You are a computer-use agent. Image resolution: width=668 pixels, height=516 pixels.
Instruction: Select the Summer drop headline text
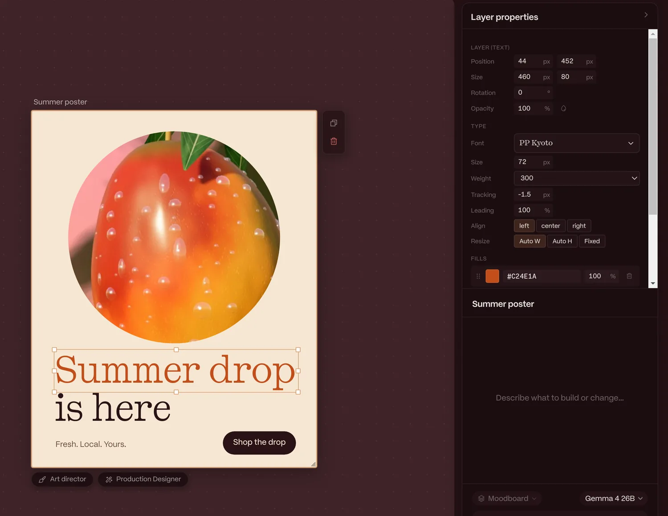[176, 371]
